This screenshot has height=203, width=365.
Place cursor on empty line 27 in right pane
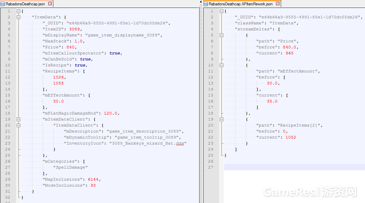pos(295,167)
